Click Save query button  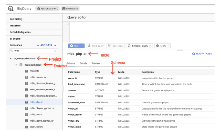(x=95, y=46)
